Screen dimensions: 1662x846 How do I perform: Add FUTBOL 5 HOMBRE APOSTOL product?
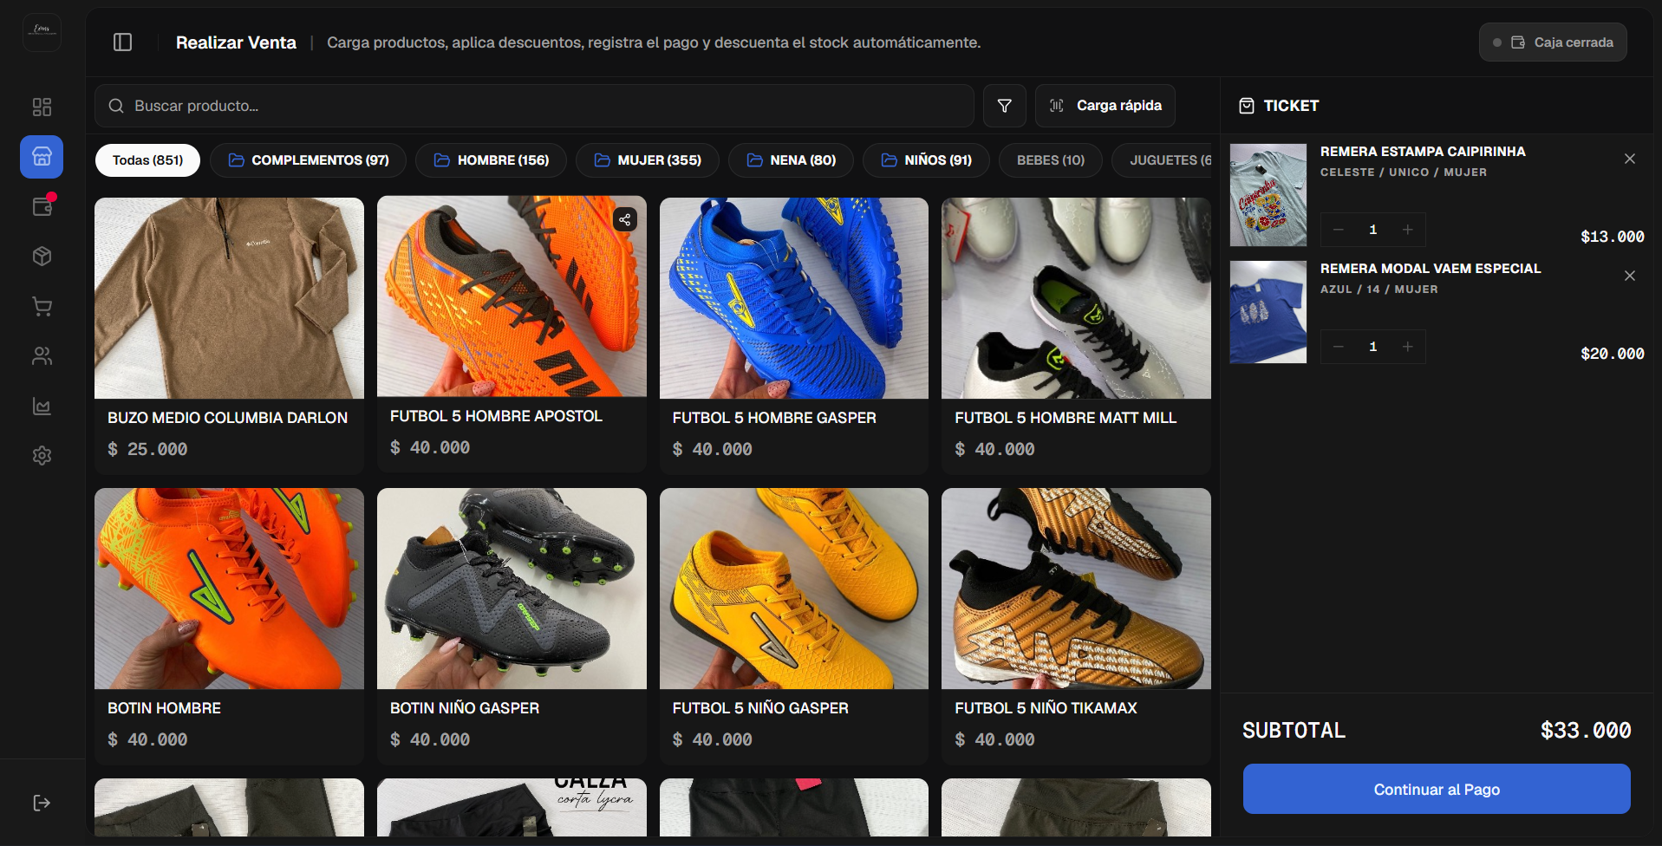512,334
